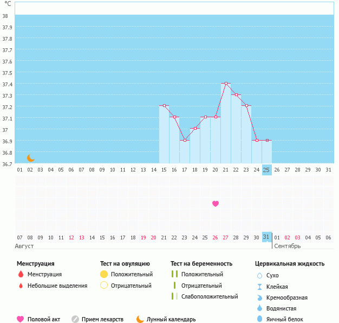Image resolution: width=339 pixels, height=323 pixels.
Task: Click the green positive pregnancy test icon
Action: (x=174, y=275)
